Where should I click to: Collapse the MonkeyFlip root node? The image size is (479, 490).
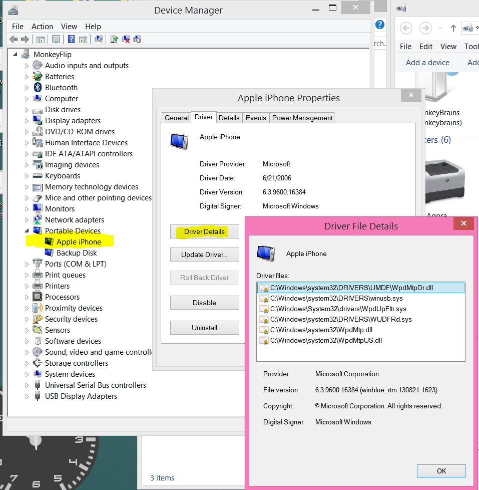pyautogui.click(x=15, y=55)
